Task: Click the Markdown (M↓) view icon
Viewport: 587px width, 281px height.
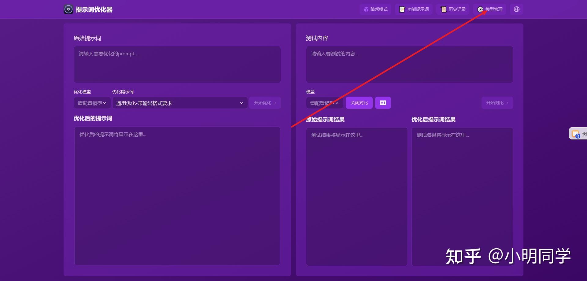Action: [383, 103]
